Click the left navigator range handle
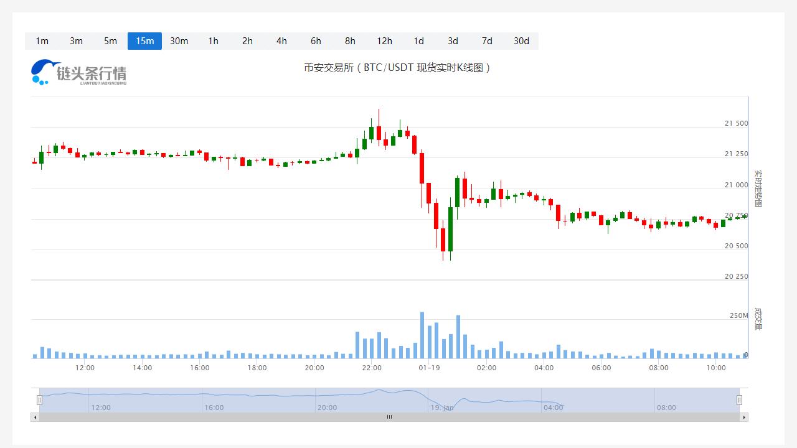 [x=39, y=400]
